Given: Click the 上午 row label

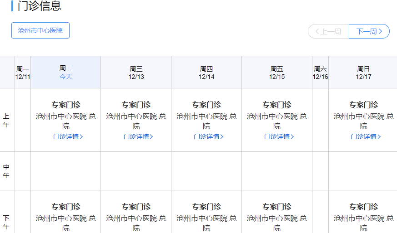Looking at the screenshot, I should click(6, 120).
